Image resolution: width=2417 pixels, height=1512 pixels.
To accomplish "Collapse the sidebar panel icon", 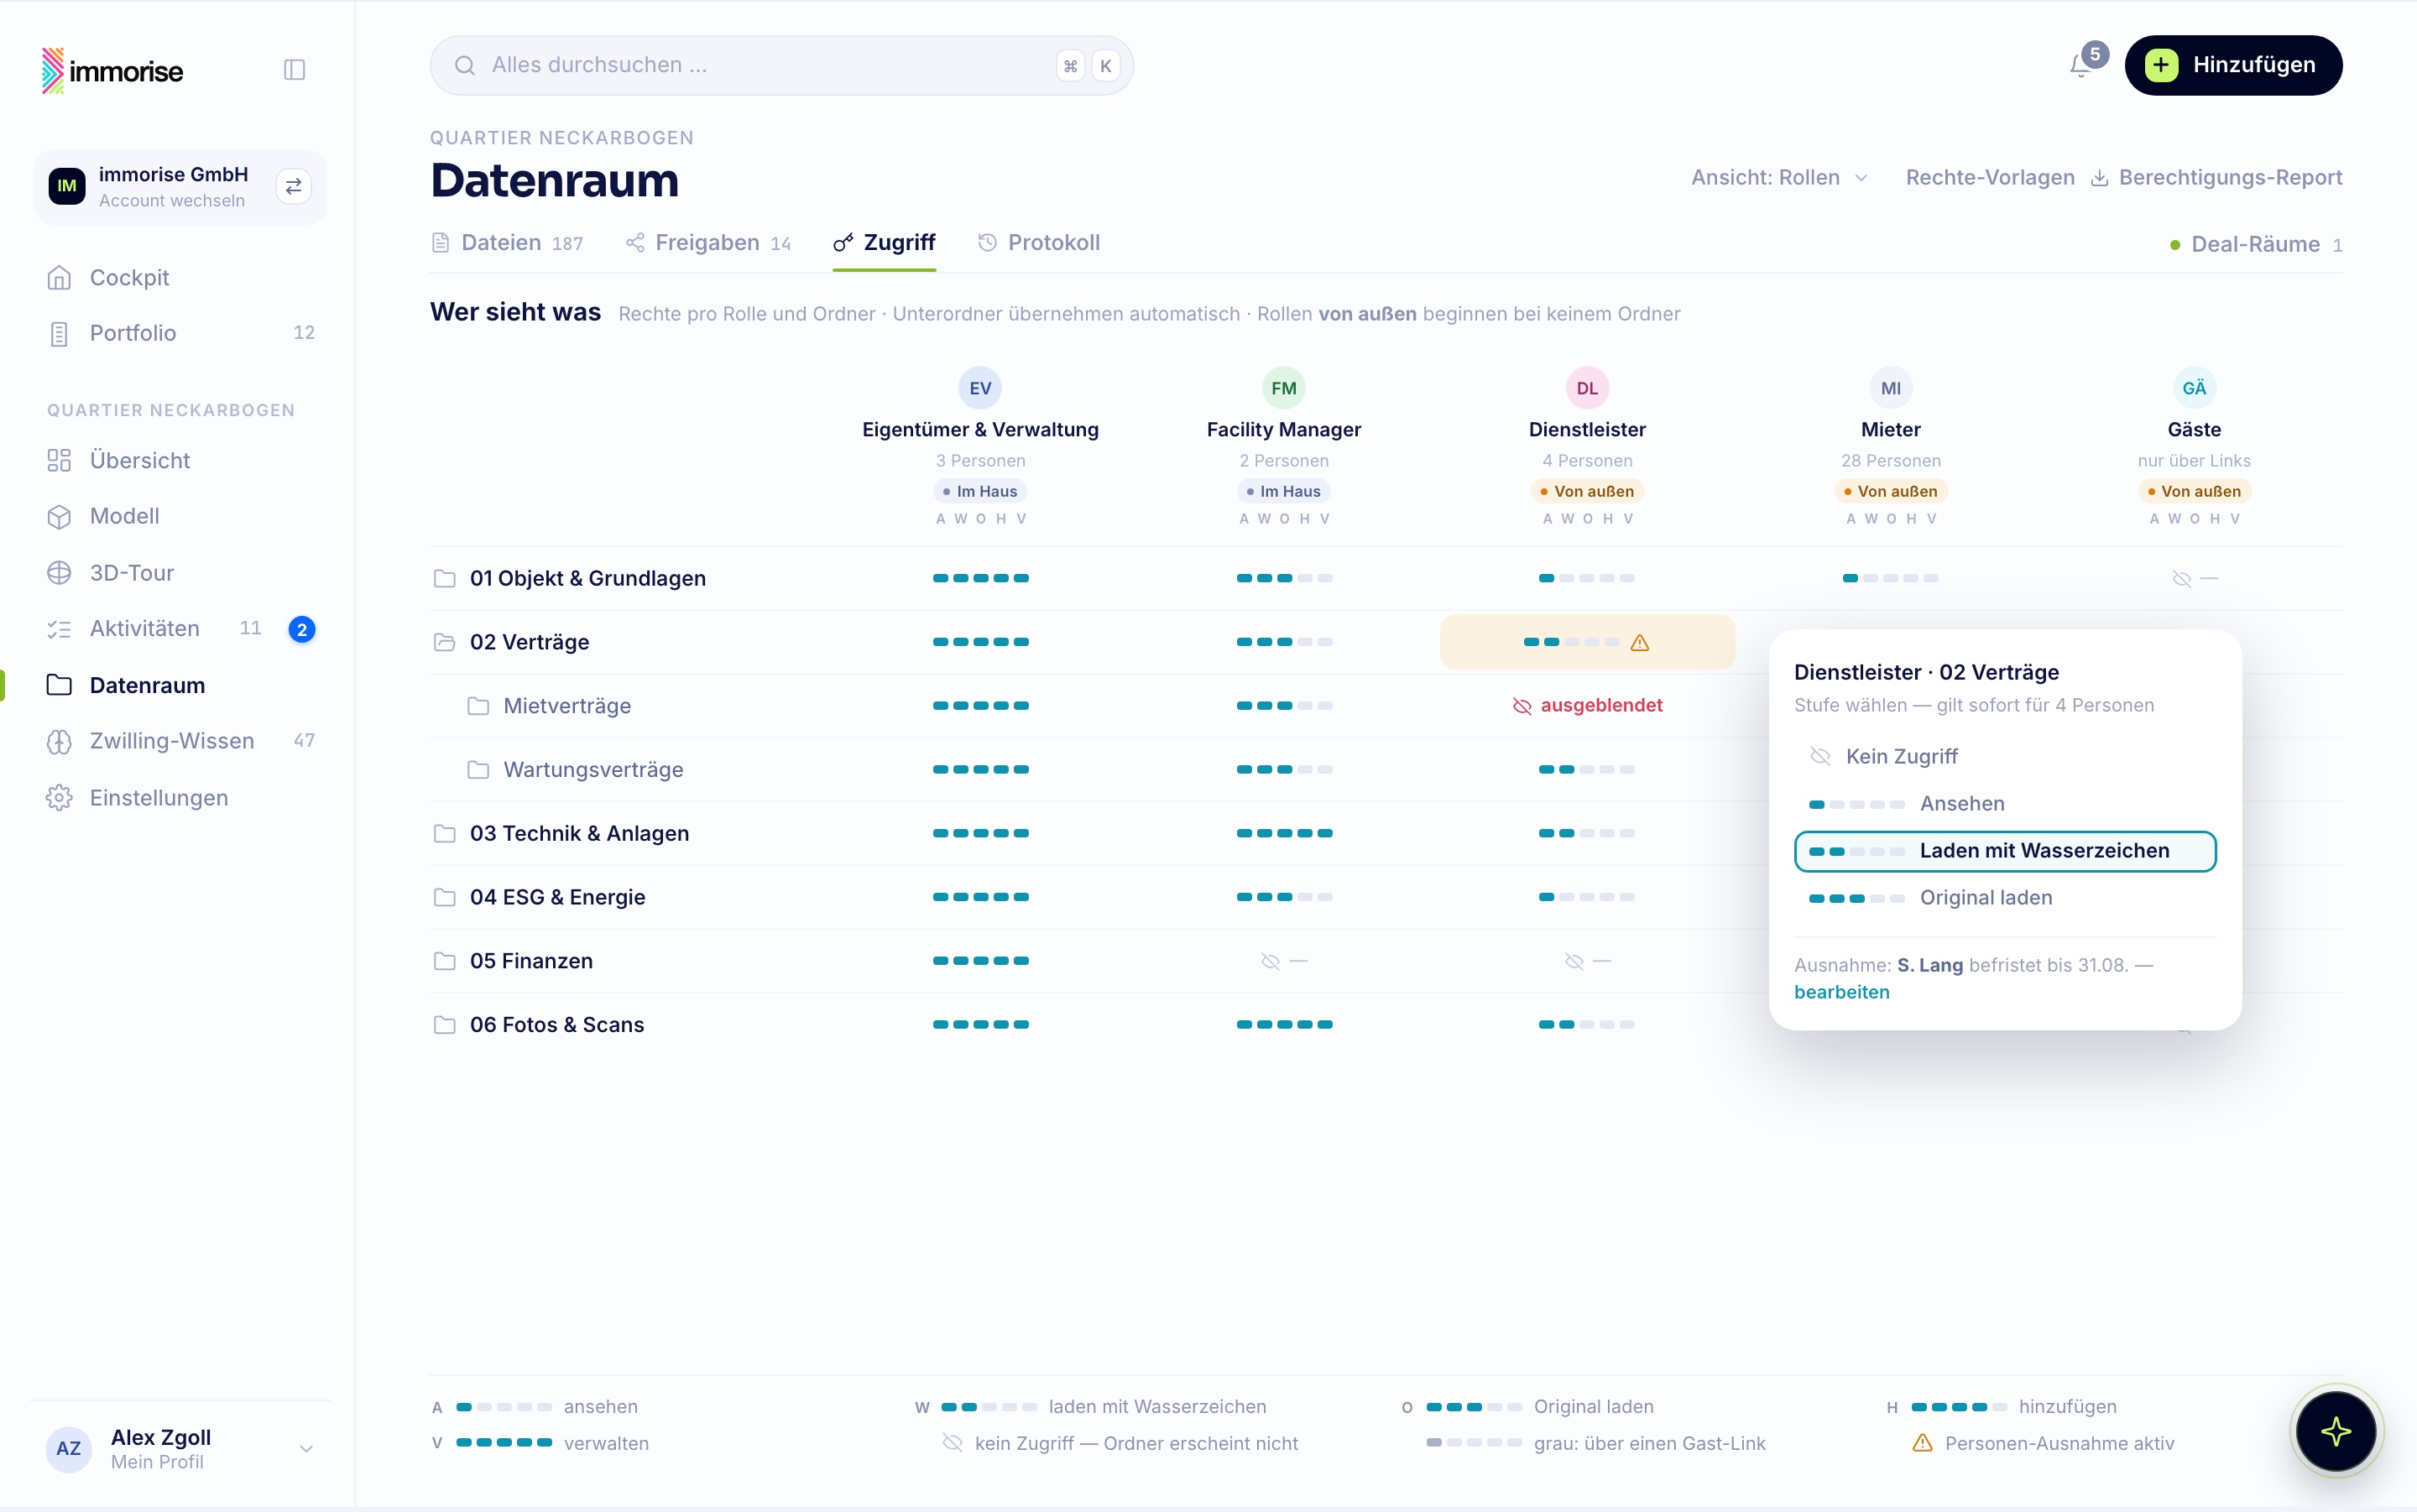I will [294, 70].
